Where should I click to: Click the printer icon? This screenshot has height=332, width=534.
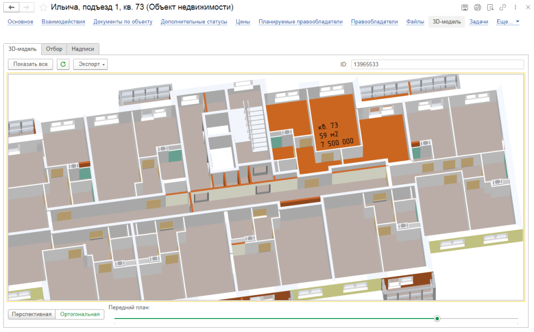point(477,7)
